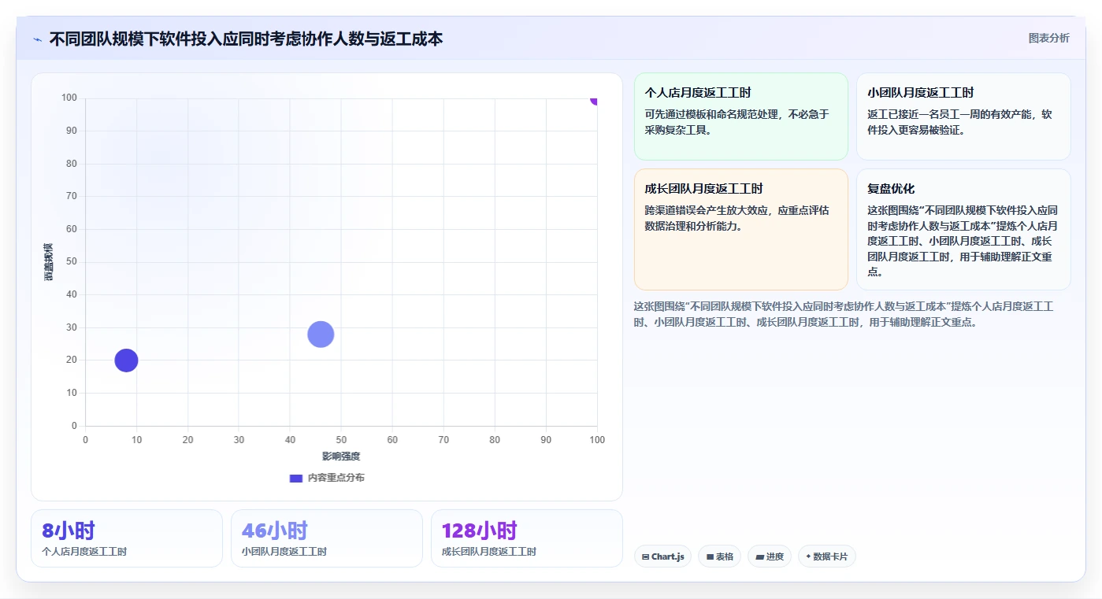The height and width of the screenshot is (599, 1102).
Task: Select the 复盘优化 info card
Action: (x=963, y=230)
